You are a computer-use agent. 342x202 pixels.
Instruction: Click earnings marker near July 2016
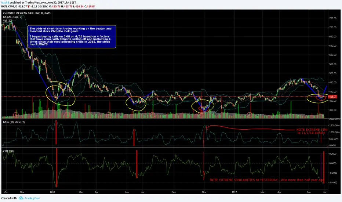[152, 115]
